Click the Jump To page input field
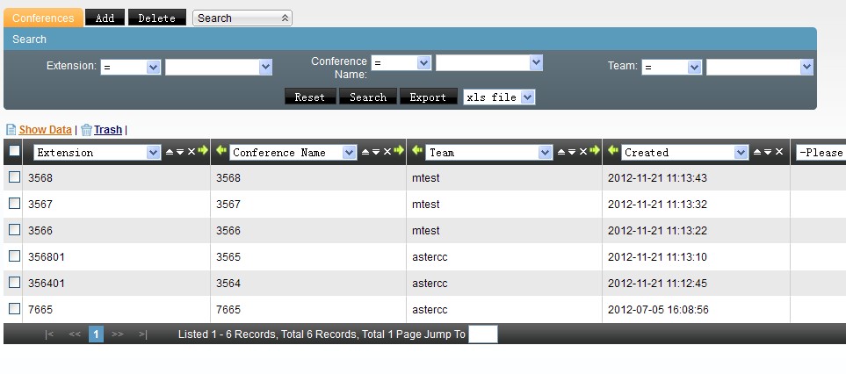Screen dimensions: 846x374 (482, 334)
